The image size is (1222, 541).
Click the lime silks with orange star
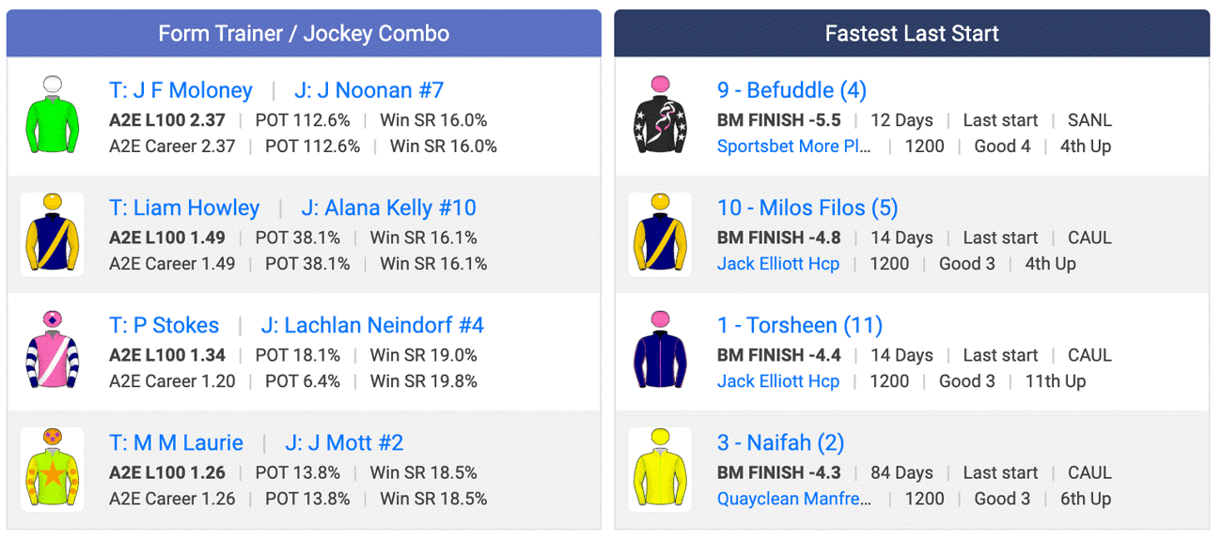[52, 469]
